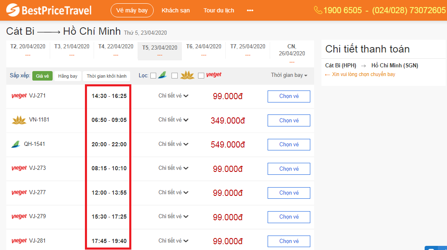Select date tab T7, 25/04/2020
Viewport: 447px width, 250px height.
pyautogui.click(x=248, y=50)
